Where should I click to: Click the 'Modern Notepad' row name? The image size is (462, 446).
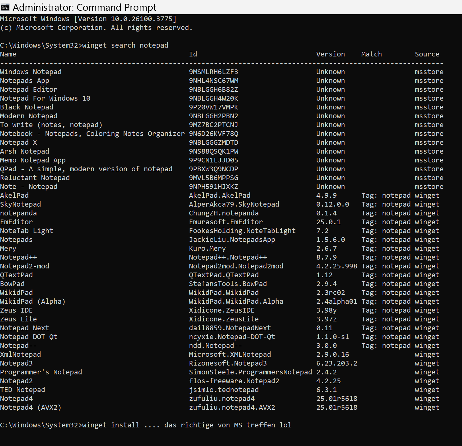click(x=29, y=116)
